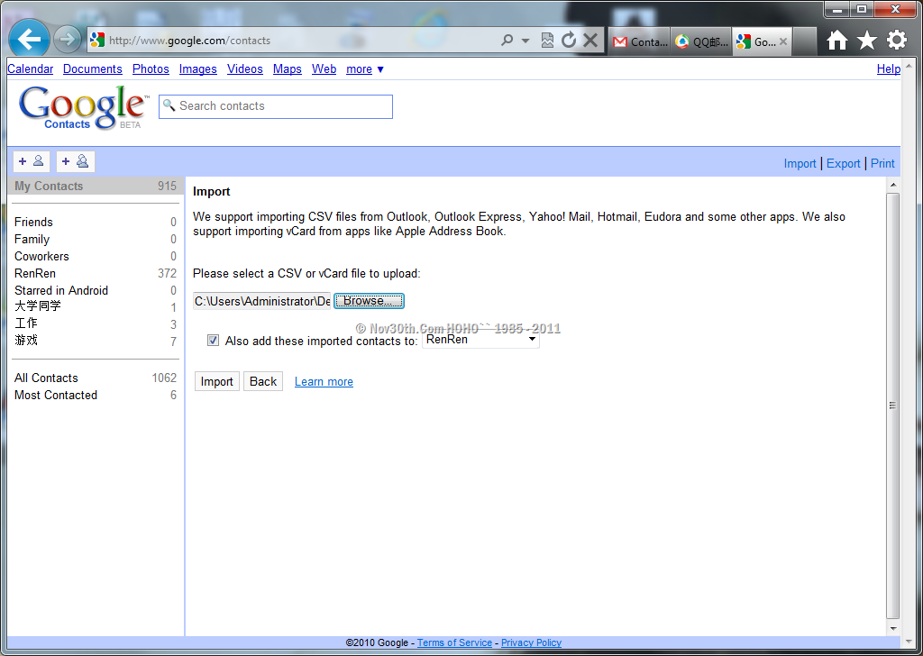Select the 工作 group

[96, 323]
